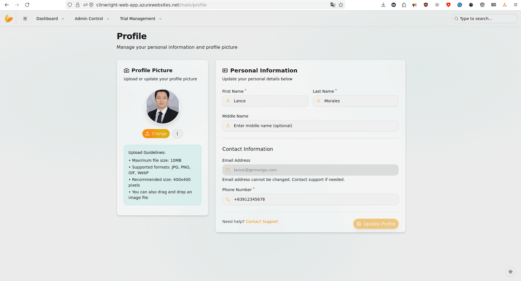Open browser downloads icon
The width and height of the screenshot is (521, 281).
[x=383, y=5]
